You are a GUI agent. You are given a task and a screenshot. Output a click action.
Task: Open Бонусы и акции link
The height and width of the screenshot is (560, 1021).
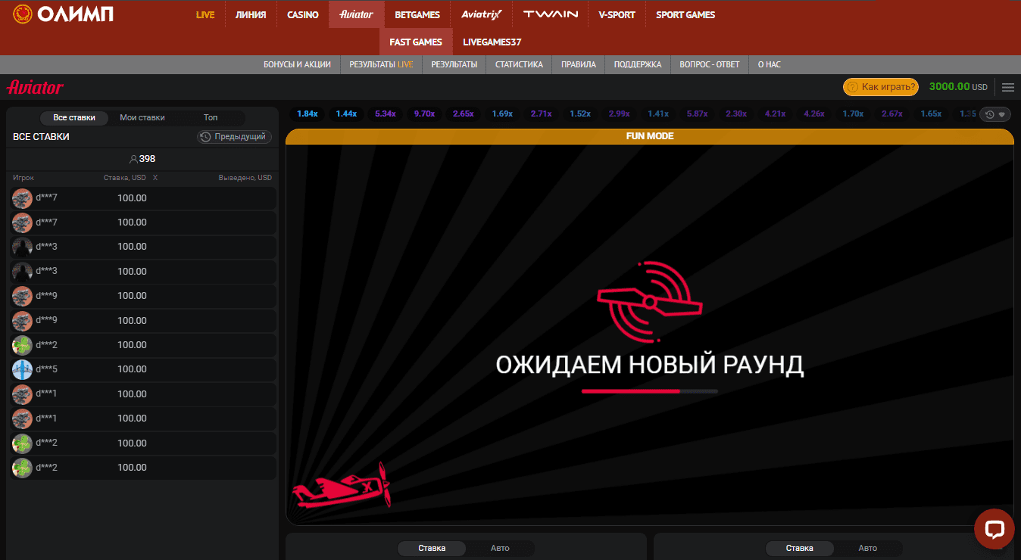(x=297, y=64)
